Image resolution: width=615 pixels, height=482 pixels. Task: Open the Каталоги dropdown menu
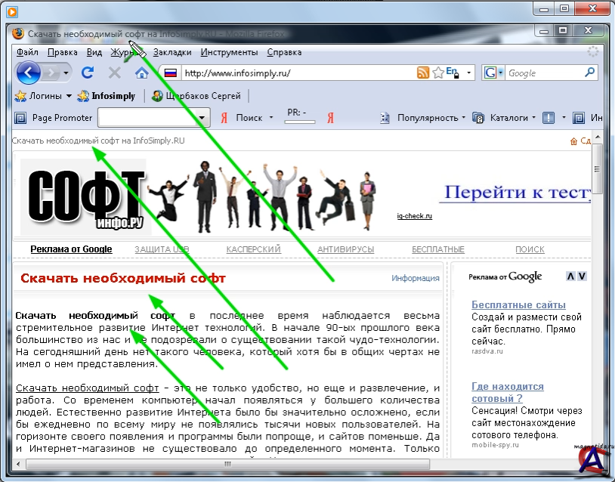pos(533,118)
